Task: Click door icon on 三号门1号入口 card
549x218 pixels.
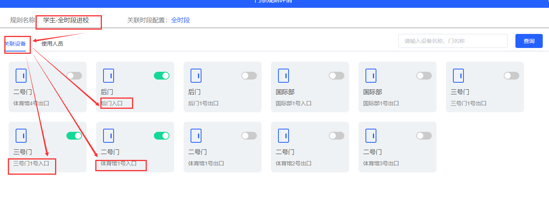Action: [x=21, y=136]
